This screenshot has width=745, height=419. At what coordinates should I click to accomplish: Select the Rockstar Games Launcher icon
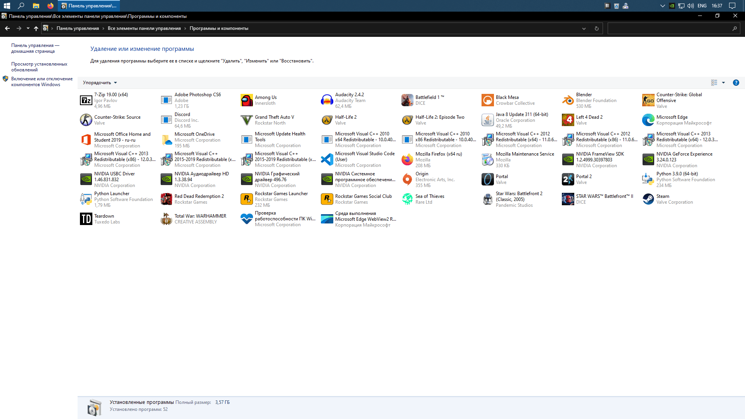(x=247, y=199)
